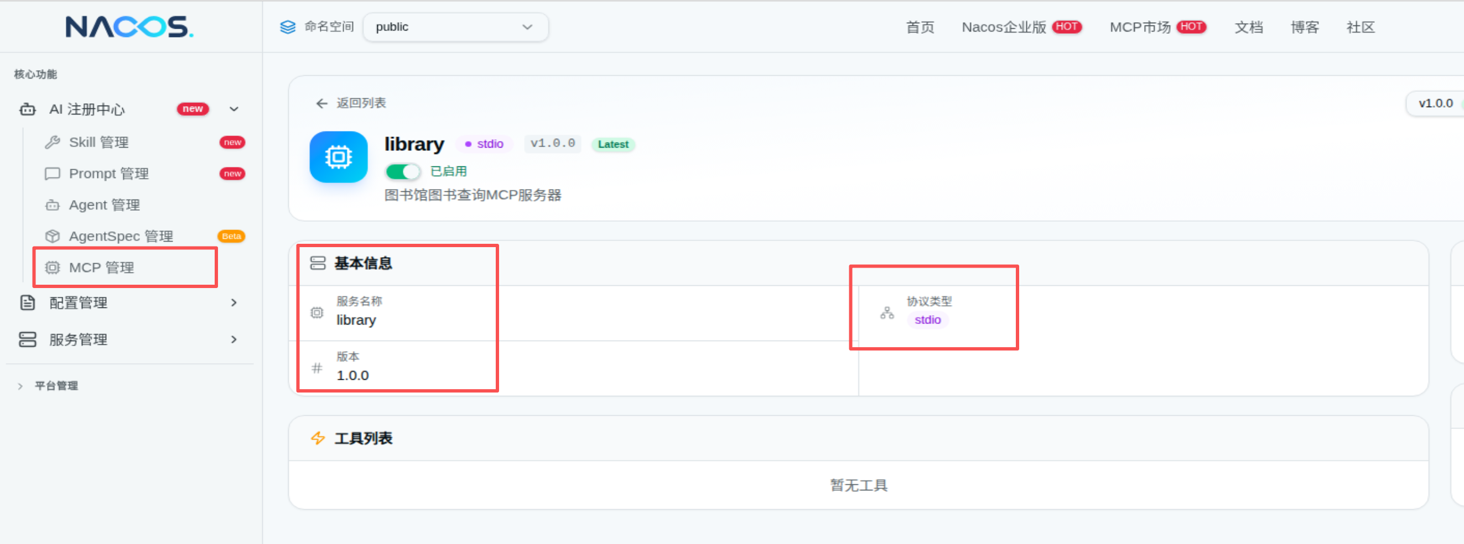Click the Beta badge on AgentSpec 管理

231,236
